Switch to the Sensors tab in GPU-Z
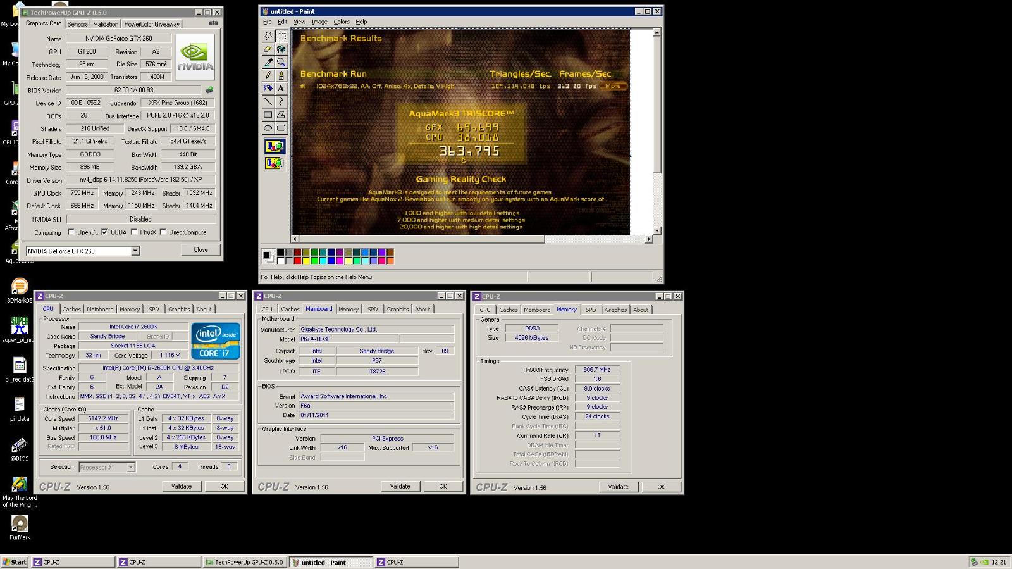The width and height of the screenshot is (1012, 569). 78,24
